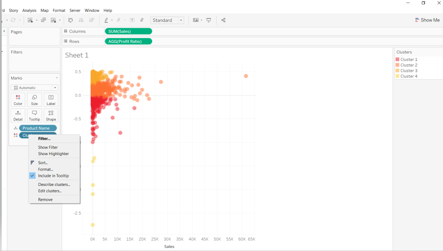The width and height of the screenshot is (443, 251).
Task: Choose Edit clusters from context menu
Action: 50,191
